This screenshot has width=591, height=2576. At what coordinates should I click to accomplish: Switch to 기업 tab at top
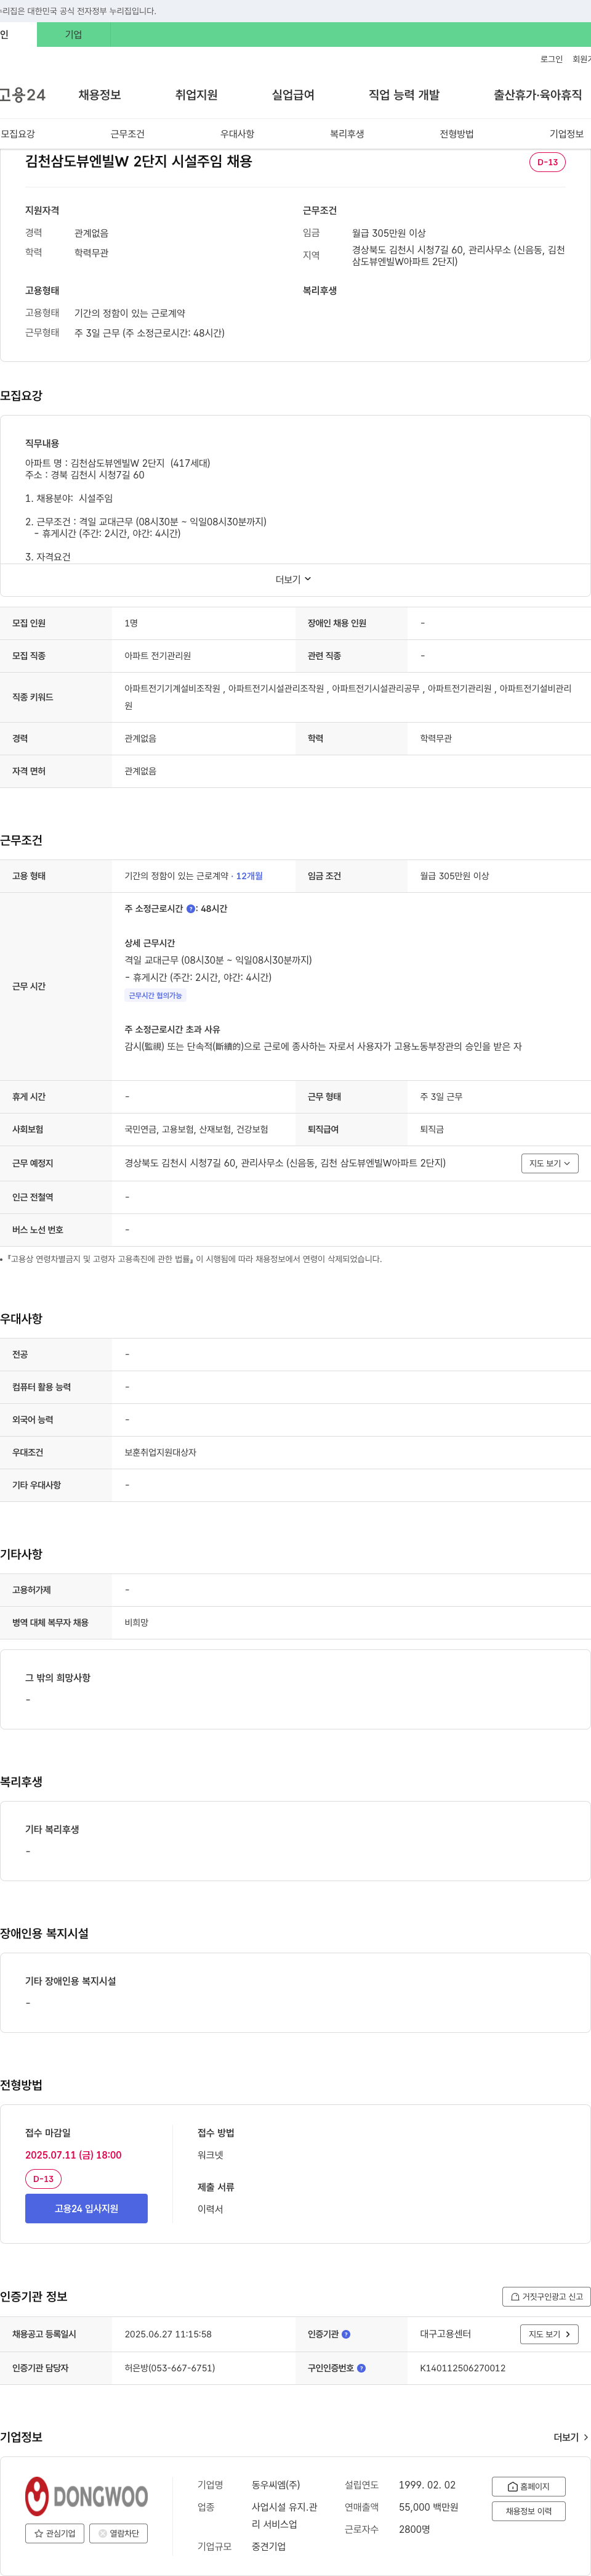coord(74,35)
